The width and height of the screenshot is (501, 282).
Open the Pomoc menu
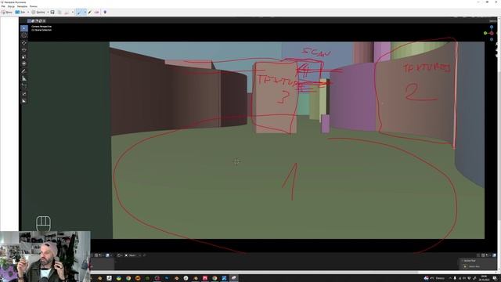coord(34,6)
